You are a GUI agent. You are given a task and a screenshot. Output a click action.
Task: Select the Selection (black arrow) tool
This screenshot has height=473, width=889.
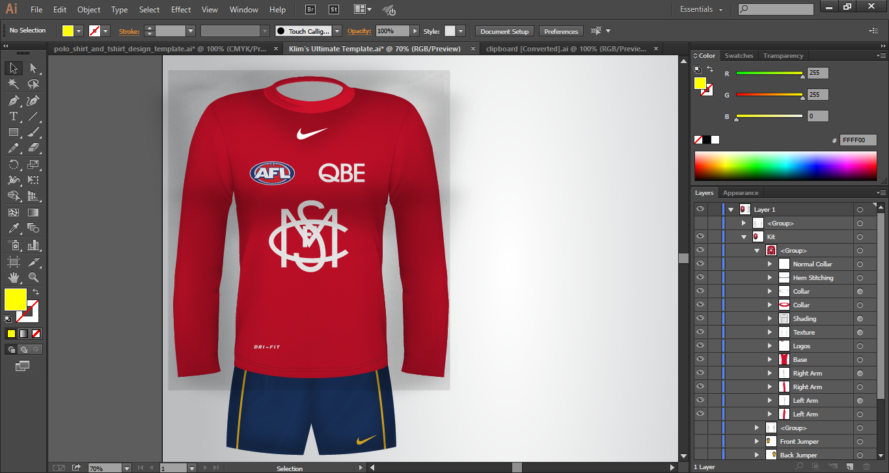pyautogui.click(x=13, y=68)
